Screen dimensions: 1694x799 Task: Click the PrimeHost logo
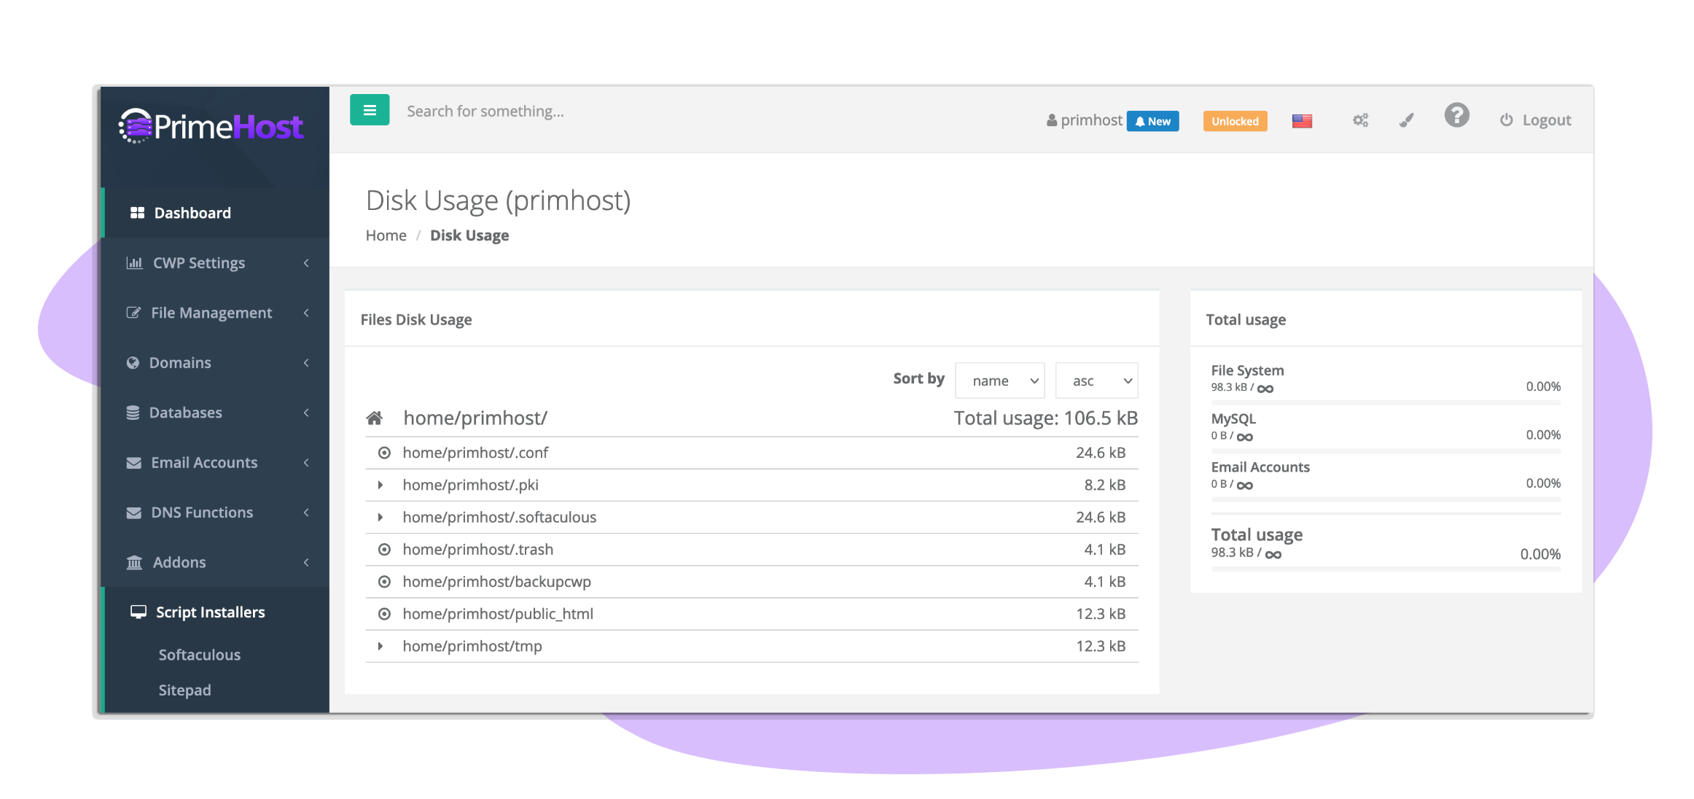coord(211,127)
